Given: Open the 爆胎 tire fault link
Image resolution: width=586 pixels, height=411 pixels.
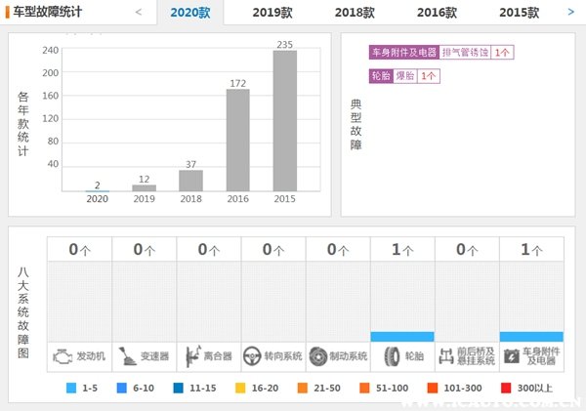Looking at the screenshot, I should point(405,75).
